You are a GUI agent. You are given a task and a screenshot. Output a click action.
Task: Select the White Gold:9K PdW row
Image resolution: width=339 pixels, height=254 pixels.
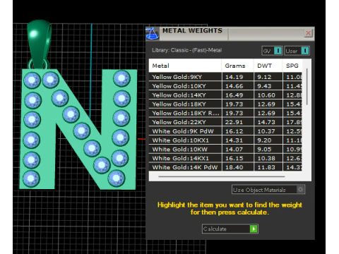(x=225, y=131)
